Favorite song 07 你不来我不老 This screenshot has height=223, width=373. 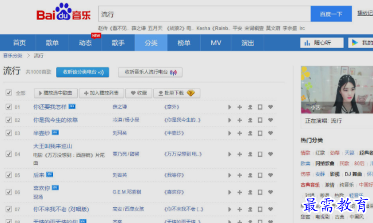coord(271,209)
